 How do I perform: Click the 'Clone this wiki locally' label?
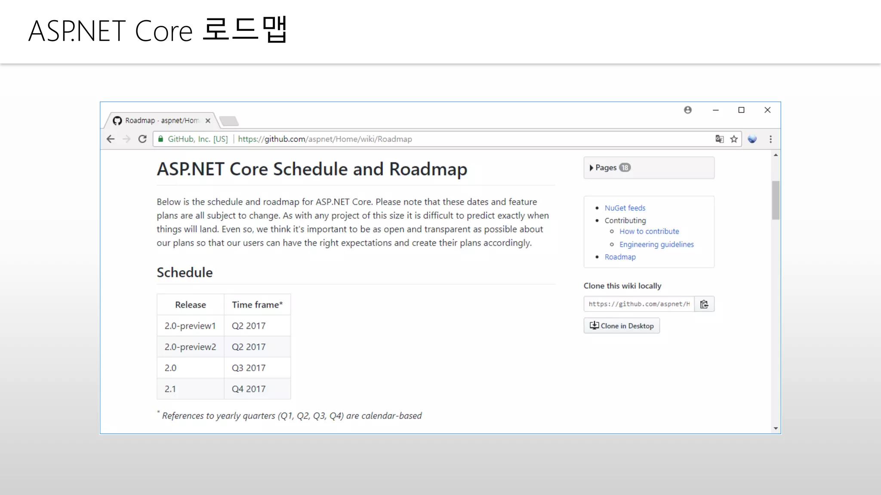[622, 286]
